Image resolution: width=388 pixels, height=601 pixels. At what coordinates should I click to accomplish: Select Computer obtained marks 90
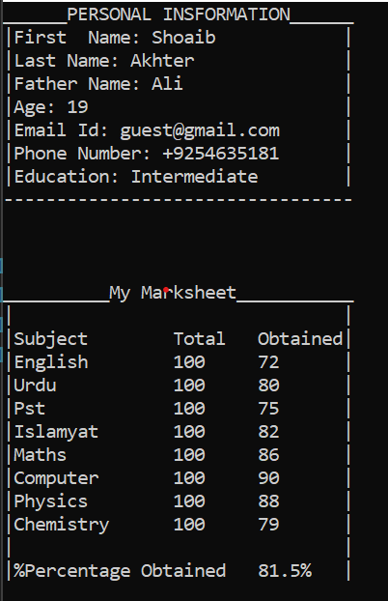click(x=268, y=478)
